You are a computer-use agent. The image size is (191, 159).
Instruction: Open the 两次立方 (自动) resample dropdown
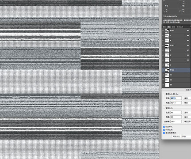(181, 136)
